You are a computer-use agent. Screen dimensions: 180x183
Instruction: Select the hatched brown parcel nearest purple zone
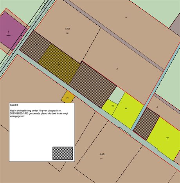(35, 46)
